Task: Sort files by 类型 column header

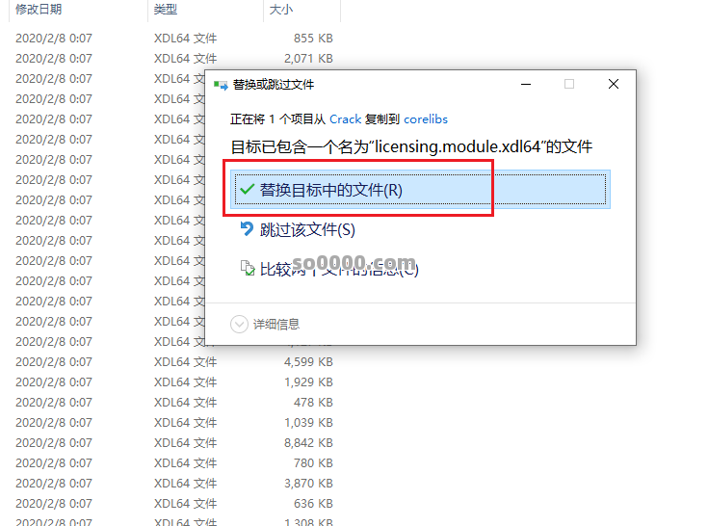Action: pyautogui.click(x=165, y=10)
